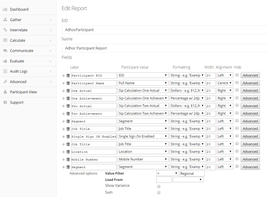Open Sip Calculation One Actual dropdown
The width and height of the screenshot is (268, 197).
coord(143,90)
